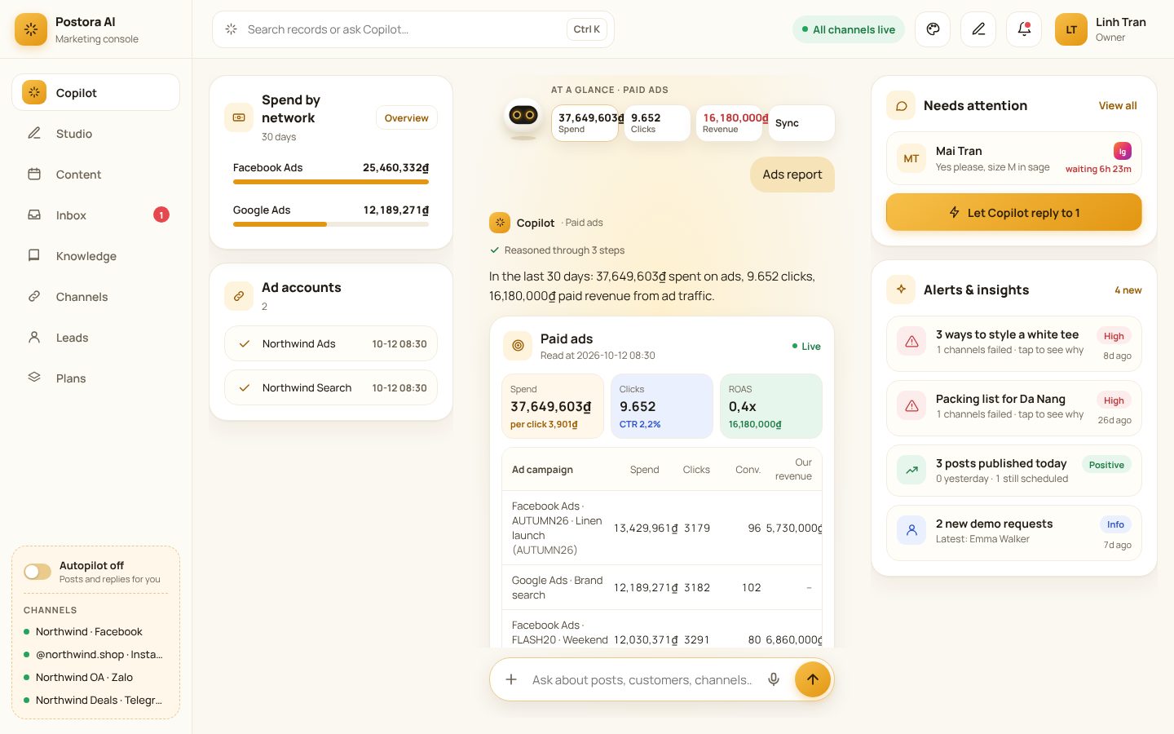This screenshot has height=734, width=1174.
Task: Open the Channels section
Action: pos(95,296)
